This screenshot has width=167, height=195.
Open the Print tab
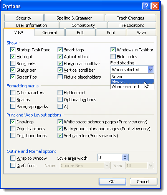[111, 33]
